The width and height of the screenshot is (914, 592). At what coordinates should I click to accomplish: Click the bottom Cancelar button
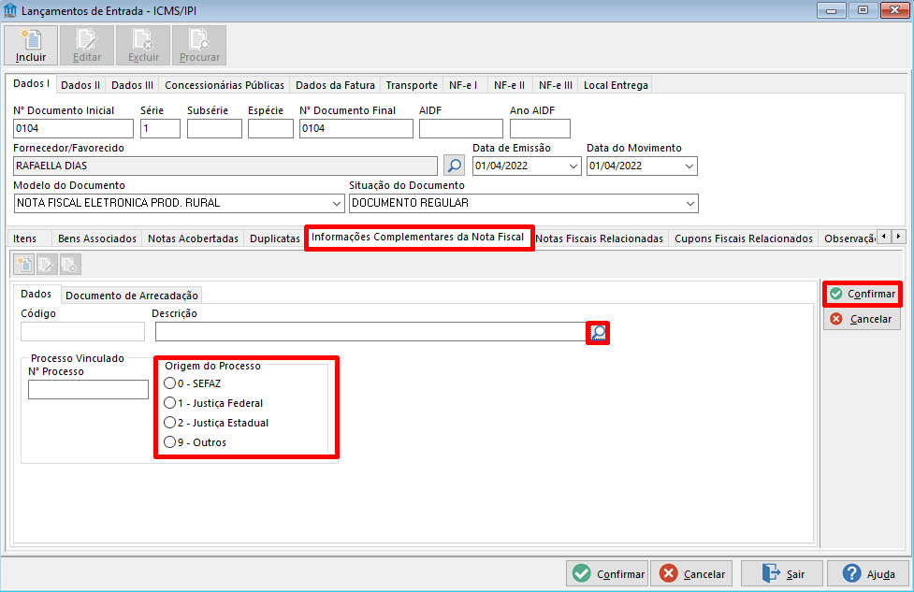click(692, 574)
